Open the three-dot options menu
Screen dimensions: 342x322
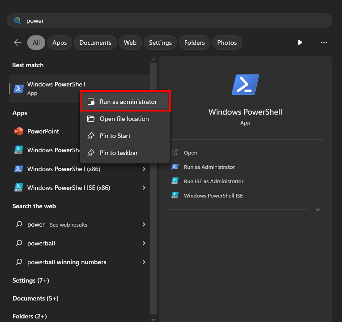tap(324, 43)
